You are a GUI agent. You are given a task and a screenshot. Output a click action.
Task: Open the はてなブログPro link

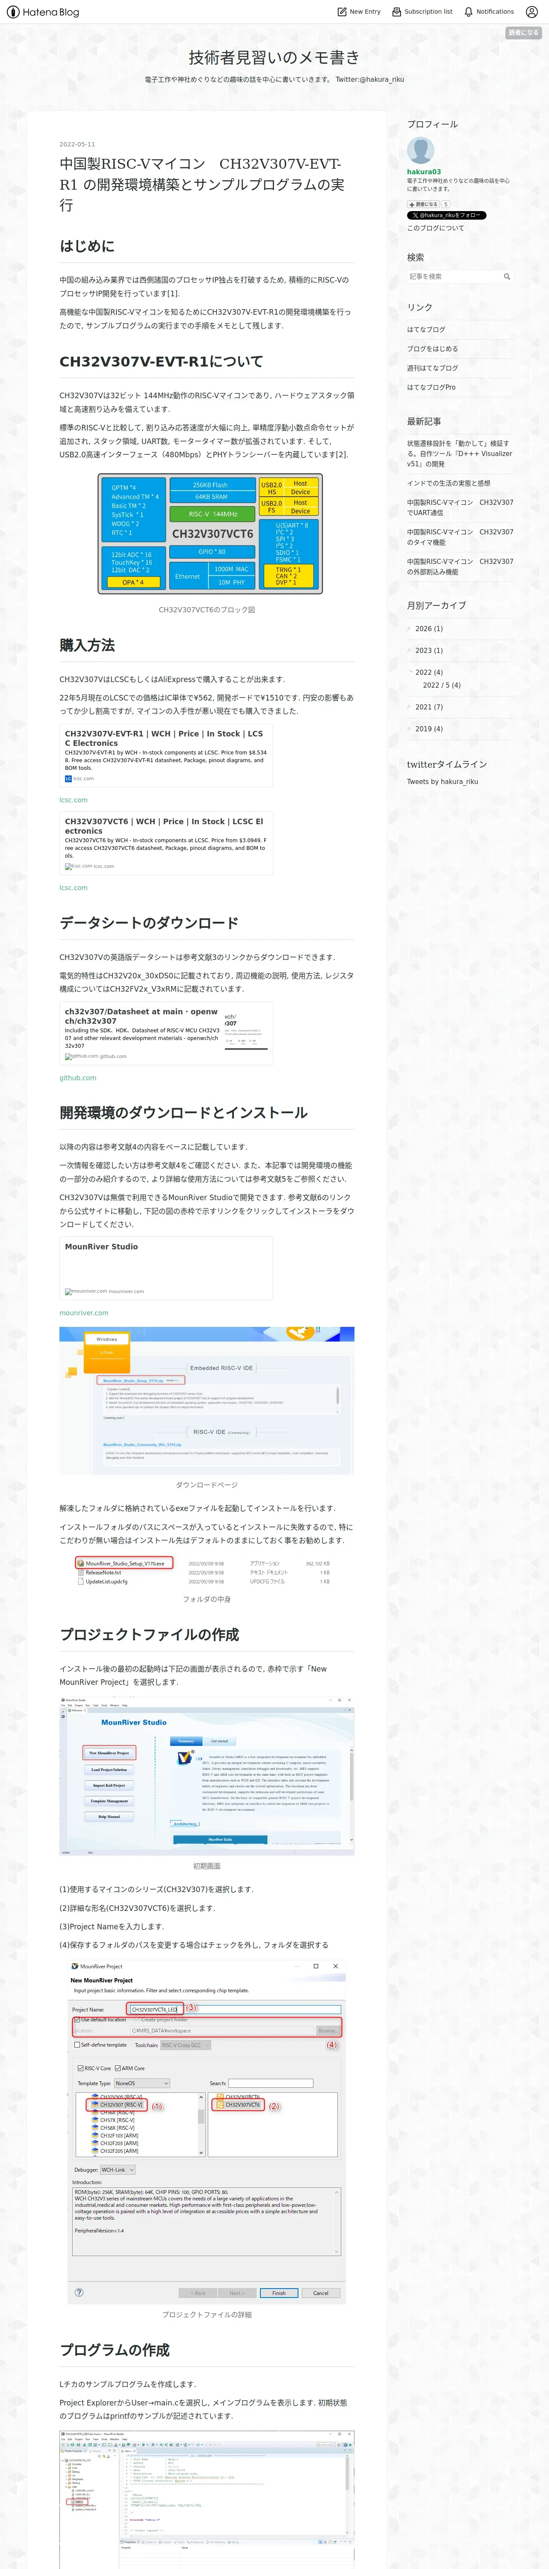pos(431,387)
